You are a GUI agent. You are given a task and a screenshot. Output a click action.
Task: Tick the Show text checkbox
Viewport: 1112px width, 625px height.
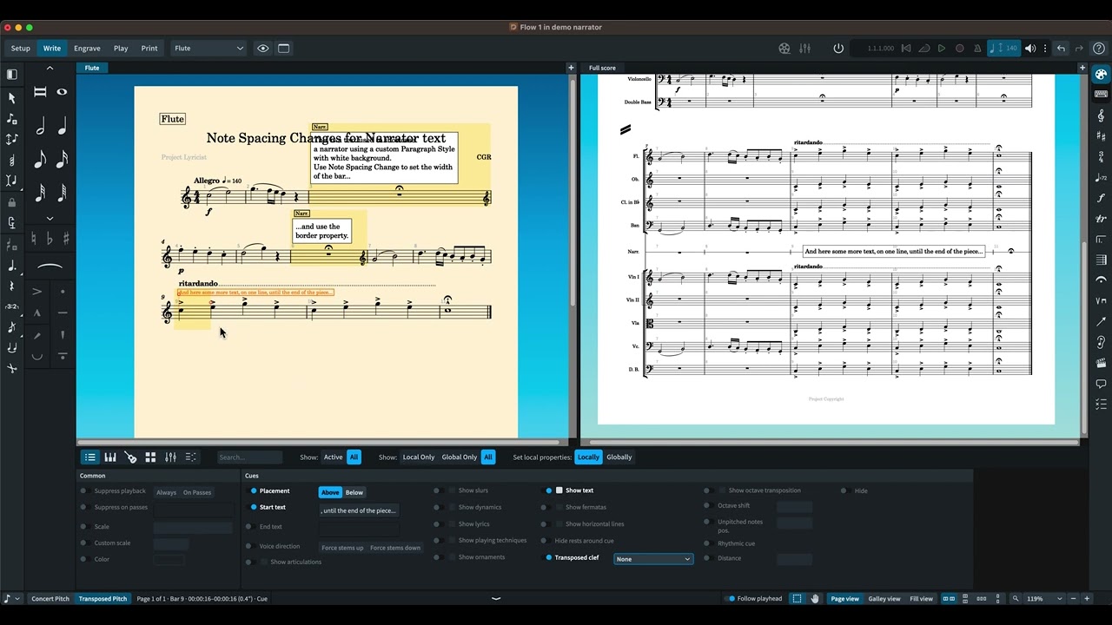tap(559, 490)
